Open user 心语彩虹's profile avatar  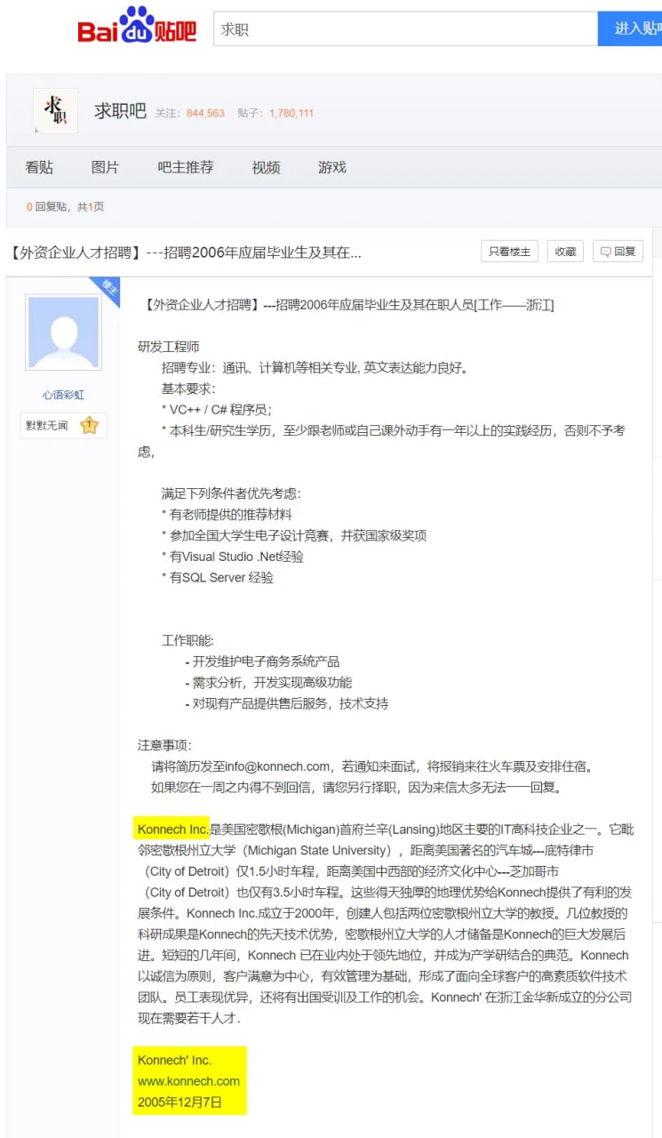[63, 333]
